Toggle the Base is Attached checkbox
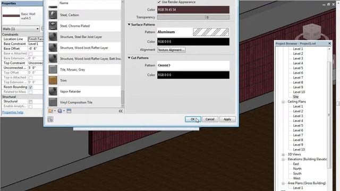Image resolution: width=340 pixels, height=191 pixels. [31, 54]
